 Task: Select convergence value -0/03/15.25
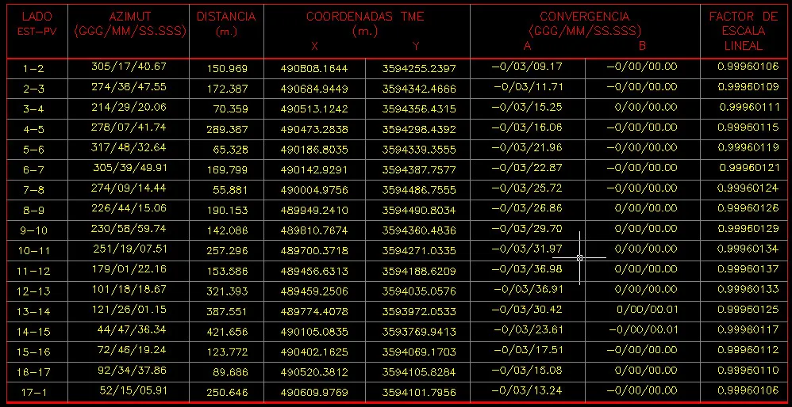coord(527,107)
